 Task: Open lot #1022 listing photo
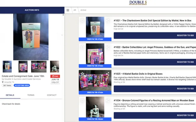[x=95, y=54]
